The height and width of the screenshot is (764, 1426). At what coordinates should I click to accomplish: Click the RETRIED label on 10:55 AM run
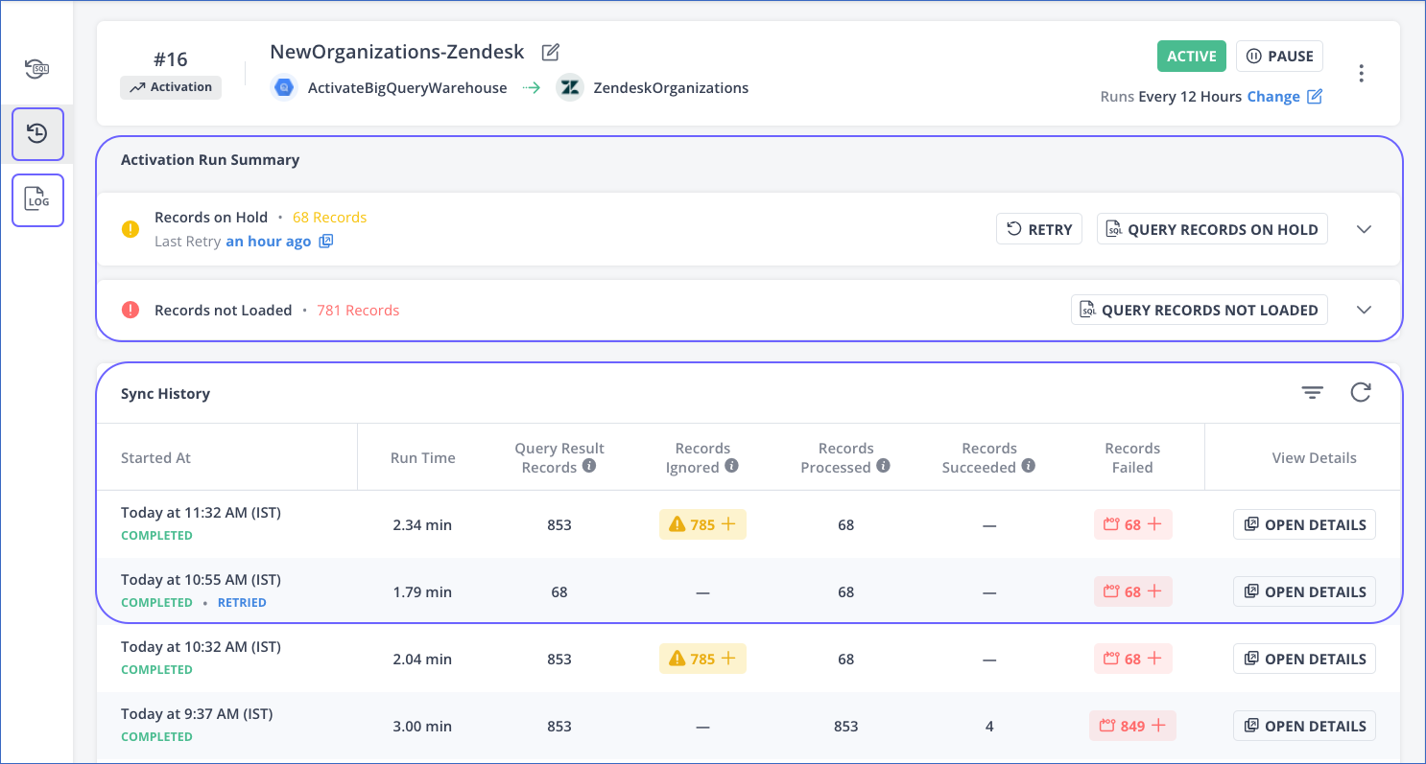click(x=242, y=603)
